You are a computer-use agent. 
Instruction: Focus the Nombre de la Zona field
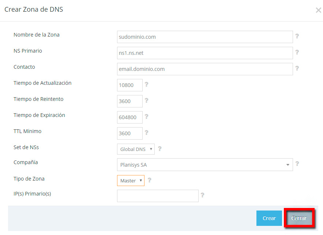pyautogui.click(x=205, y=37)
